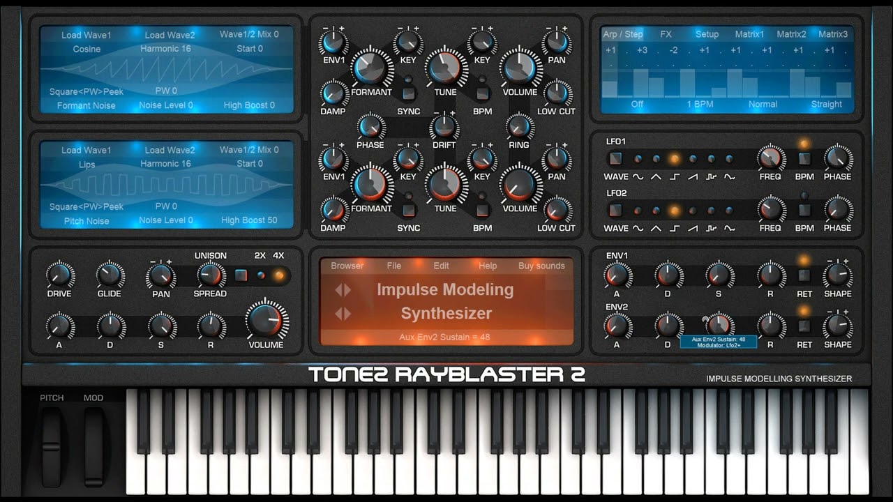Select the LFO1 sawtooth waveform icon
The height and width of the screenshot is (502, 893).
tap(693, 176)
